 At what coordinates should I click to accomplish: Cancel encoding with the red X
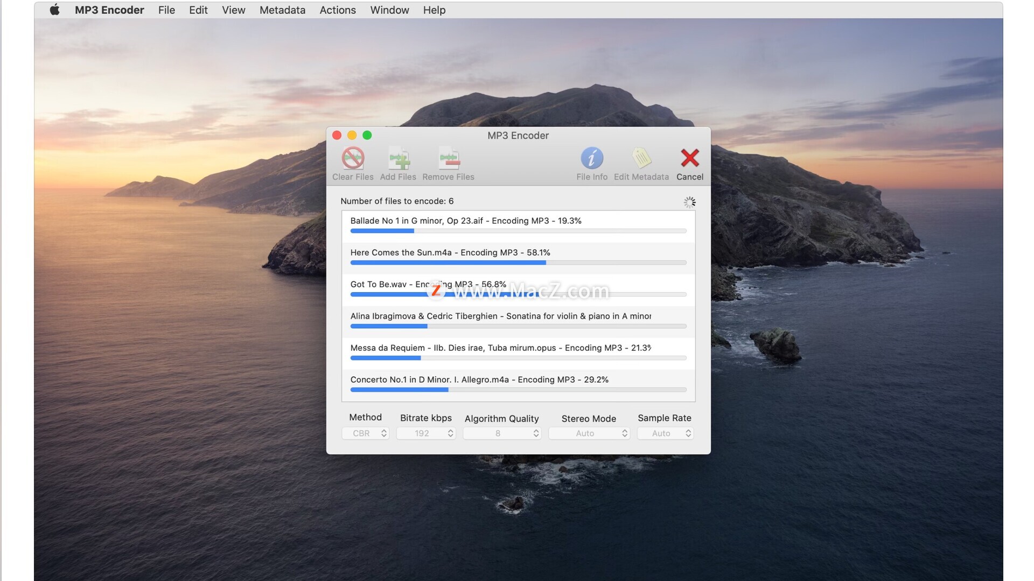(690, 159)
